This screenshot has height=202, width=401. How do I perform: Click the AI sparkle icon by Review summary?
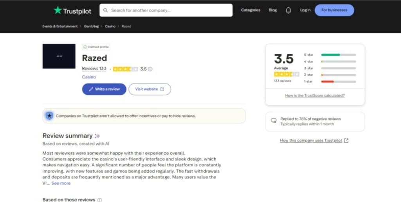(98, 136)
